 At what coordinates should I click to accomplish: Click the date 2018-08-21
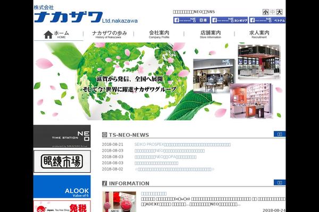[113, 145]
